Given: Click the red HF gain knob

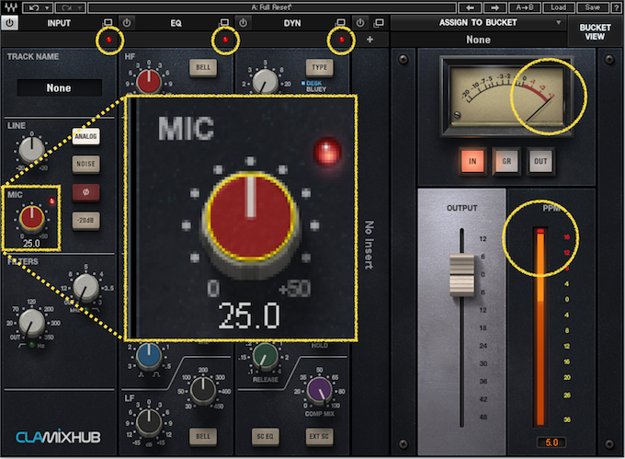Looking at the screenshot, I should click(x=149, y=81).
